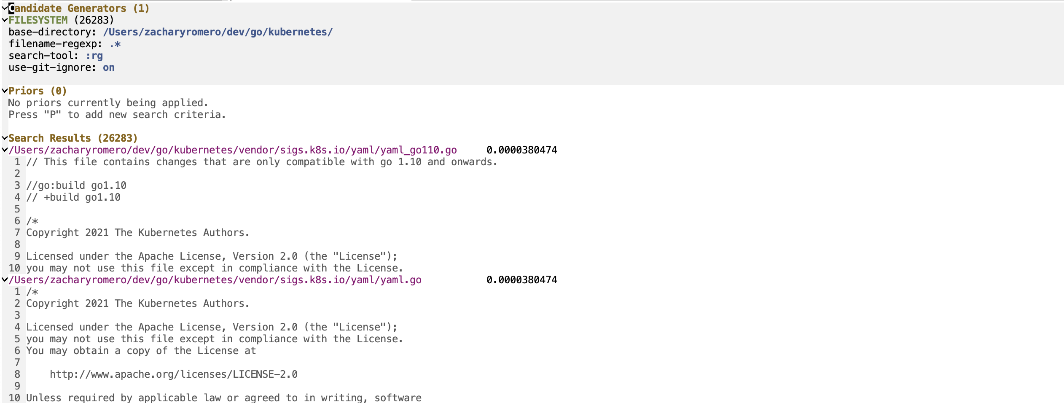
Task: Select the score next to yaml_go110.go
Action: (x=521, y=150)
